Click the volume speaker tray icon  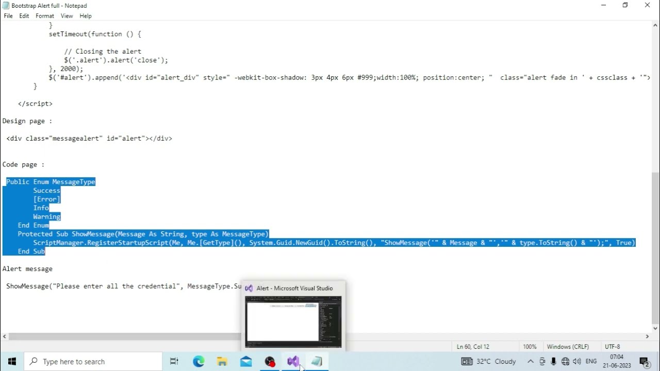[576, 361]
